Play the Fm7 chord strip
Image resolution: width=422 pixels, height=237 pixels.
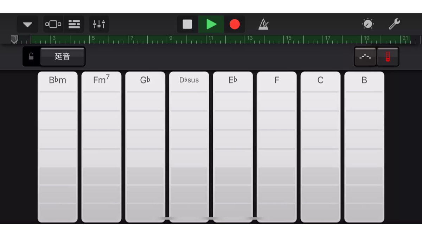point(101,147)
